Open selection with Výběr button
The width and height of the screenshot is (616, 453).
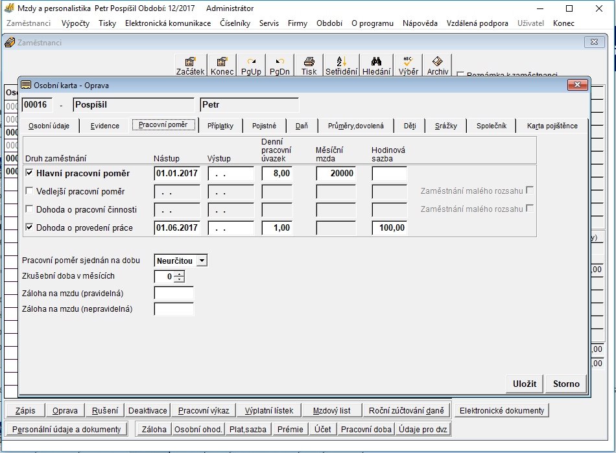point(408,65)
